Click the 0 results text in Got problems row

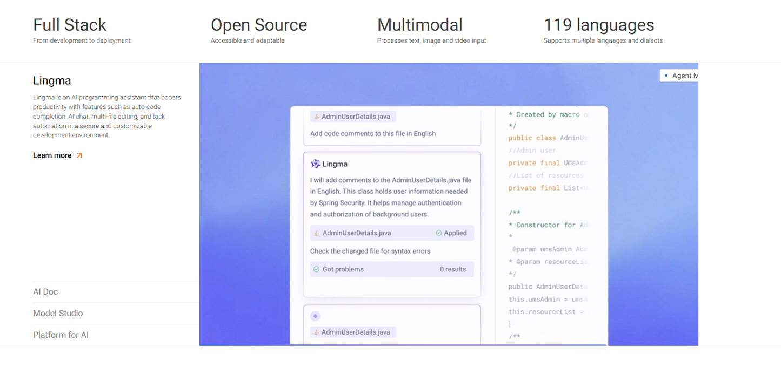point(452,269)
